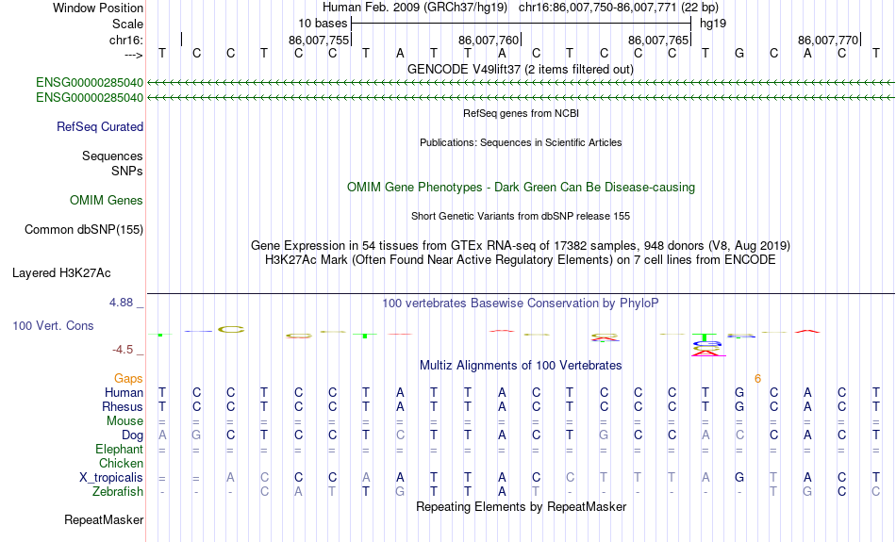Click the 86,007,760 ruler position mark

click(488, 40)
